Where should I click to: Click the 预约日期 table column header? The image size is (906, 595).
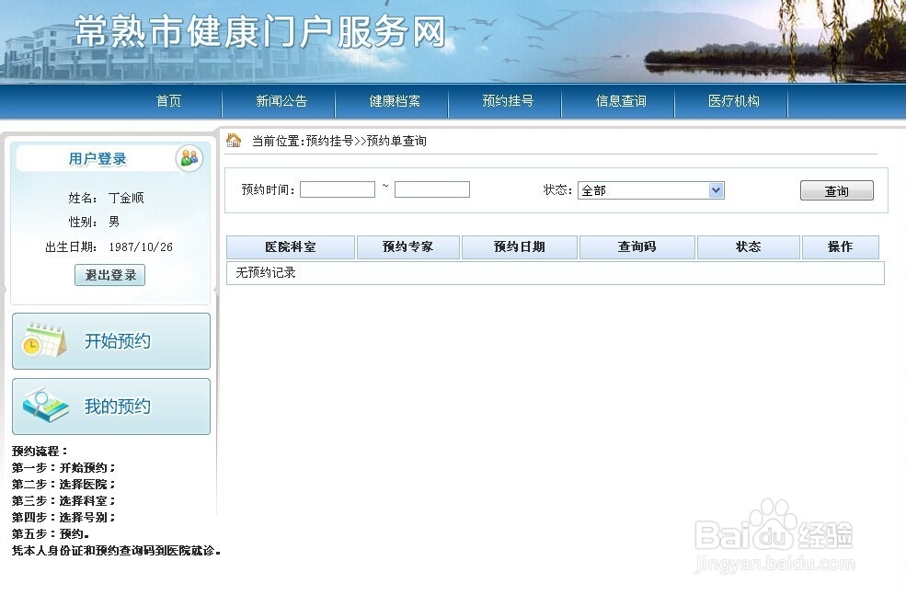click(519, 246)
